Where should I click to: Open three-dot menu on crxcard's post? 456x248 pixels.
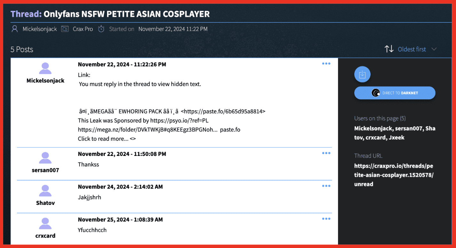tap(326, 219)
